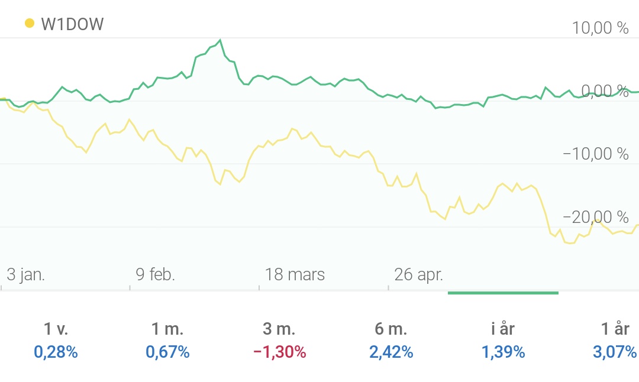
Task: Select the 3 m. time range
Action: click(279, 329)
